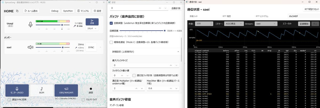
Task: Click the 送信 send button
Action: [x=92, y=22]
